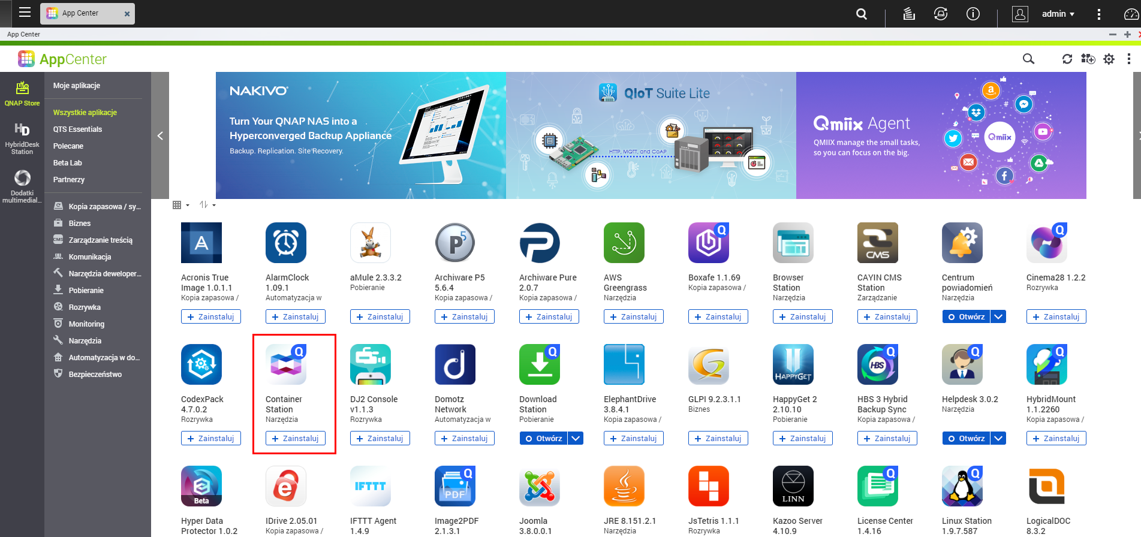Click the Linux Station app icon

(962, 486)
